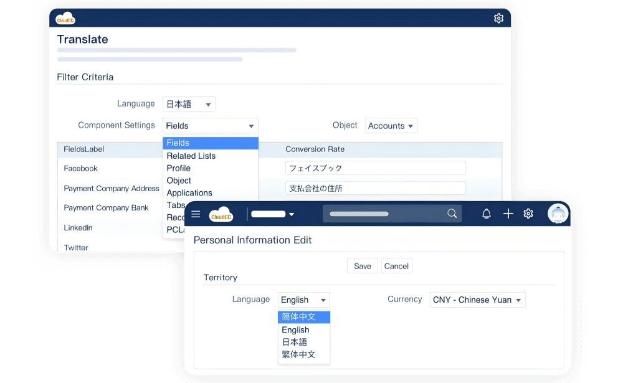Screen dimensions: 623x383
Task: Open the user avatar profile menu
Action: pos(558,214)
